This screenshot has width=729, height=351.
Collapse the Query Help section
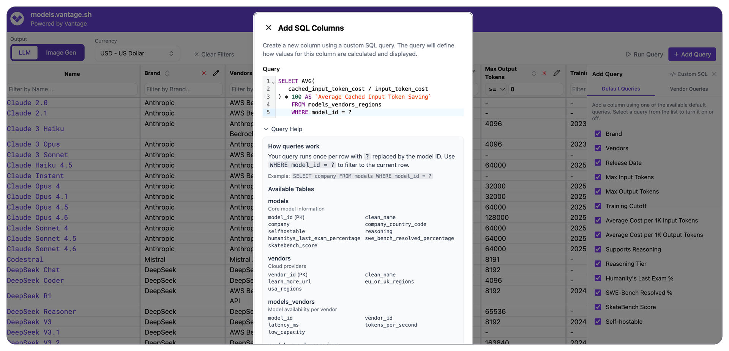(x=282, y=129)
